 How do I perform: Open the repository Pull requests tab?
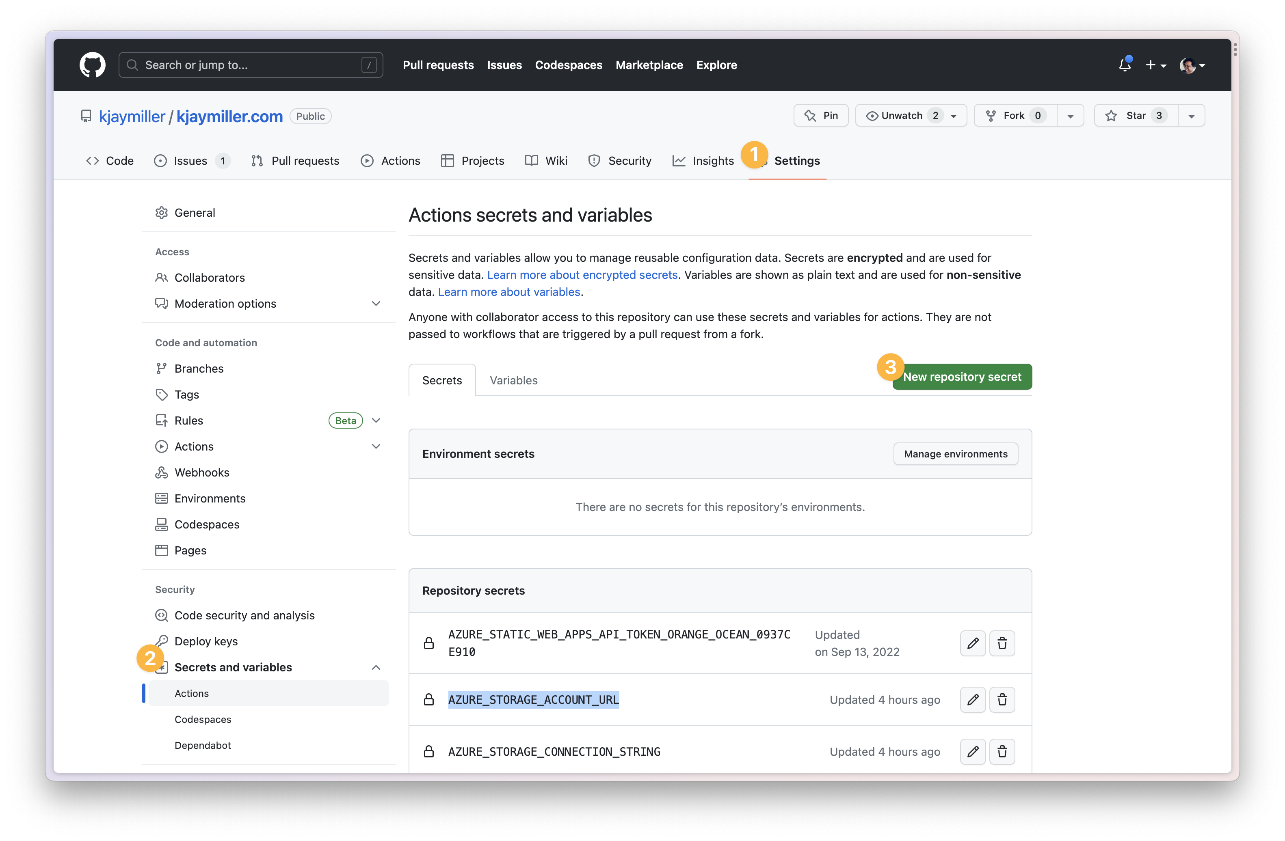(295, 161)
